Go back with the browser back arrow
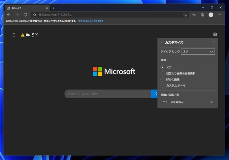 coord(9,15)
